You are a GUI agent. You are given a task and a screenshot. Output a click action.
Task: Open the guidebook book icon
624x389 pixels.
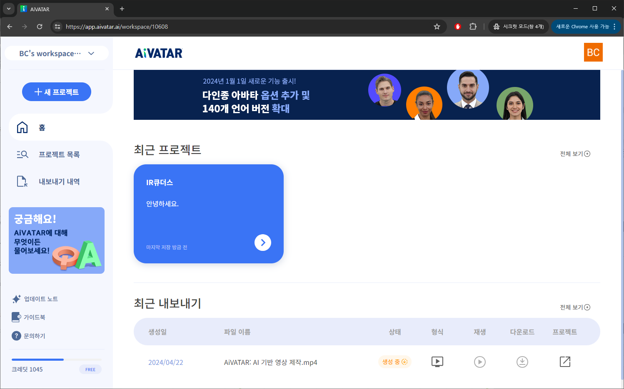pyautogui.click(x=16, y=317)
